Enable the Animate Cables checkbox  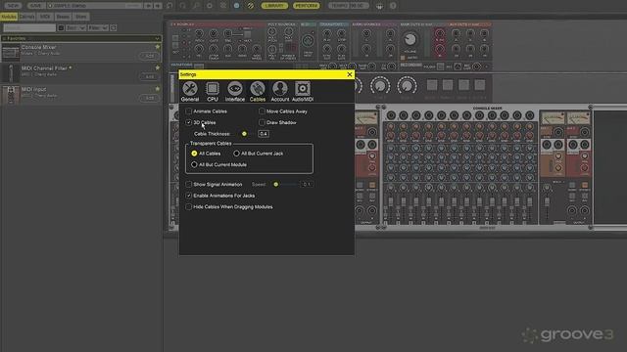(189, 110)
